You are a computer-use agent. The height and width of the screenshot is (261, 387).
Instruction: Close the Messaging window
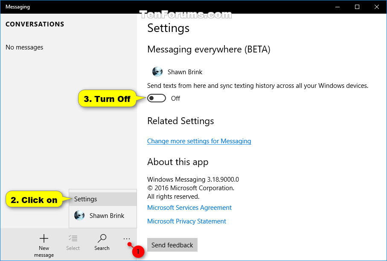(377, 7)
